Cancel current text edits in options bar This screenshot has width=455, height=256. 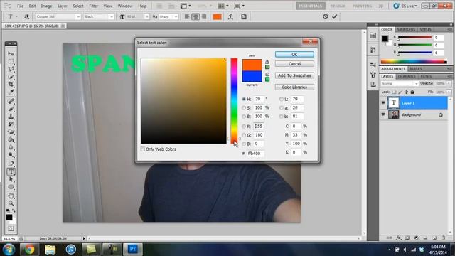[x=326, y=17]
